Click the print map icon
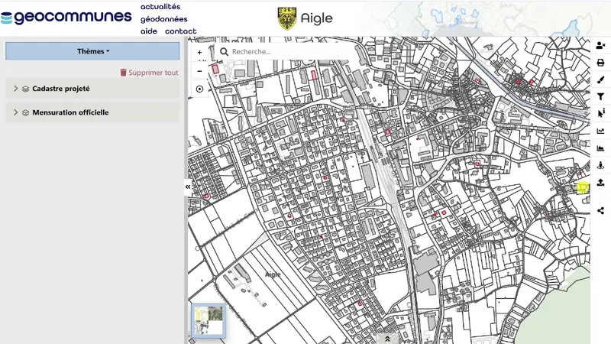 click(x=600, y=63)
